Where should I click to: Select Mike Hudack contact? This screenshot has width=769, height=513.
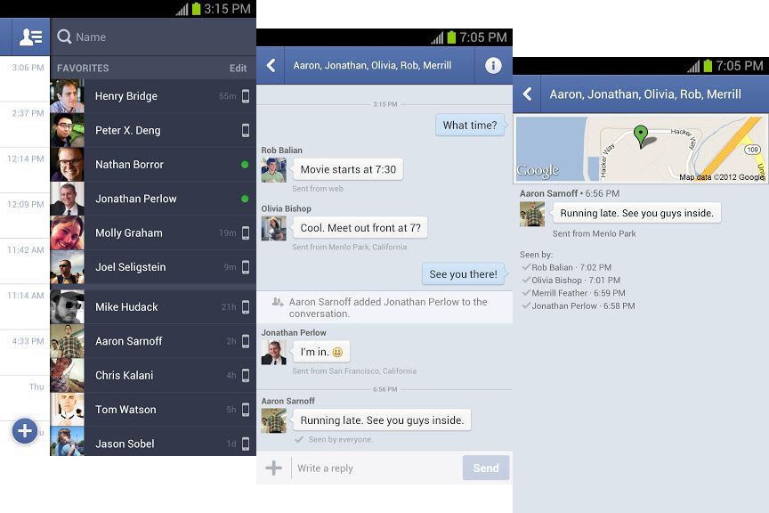click(x=153, y=306)
